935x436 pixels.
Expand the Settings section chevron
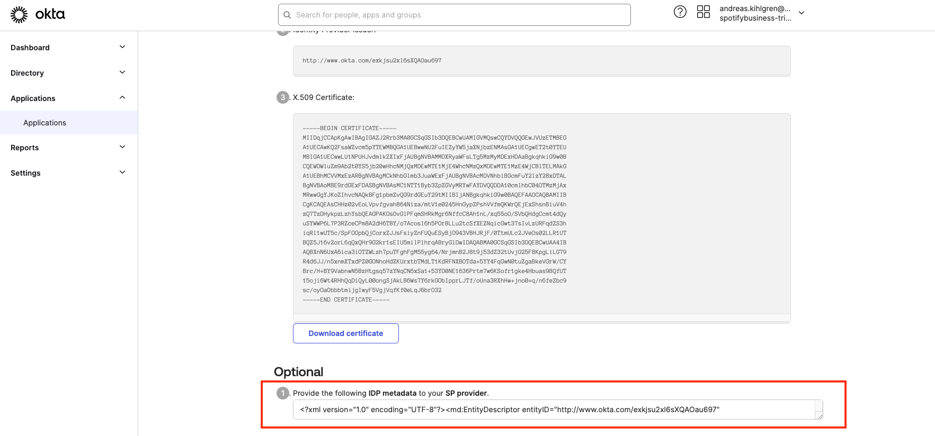click(122, 172)
